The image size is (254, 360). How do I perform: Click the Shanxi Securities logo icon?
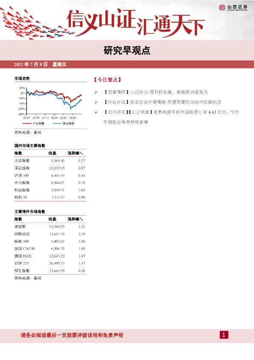tap(222, 8)
